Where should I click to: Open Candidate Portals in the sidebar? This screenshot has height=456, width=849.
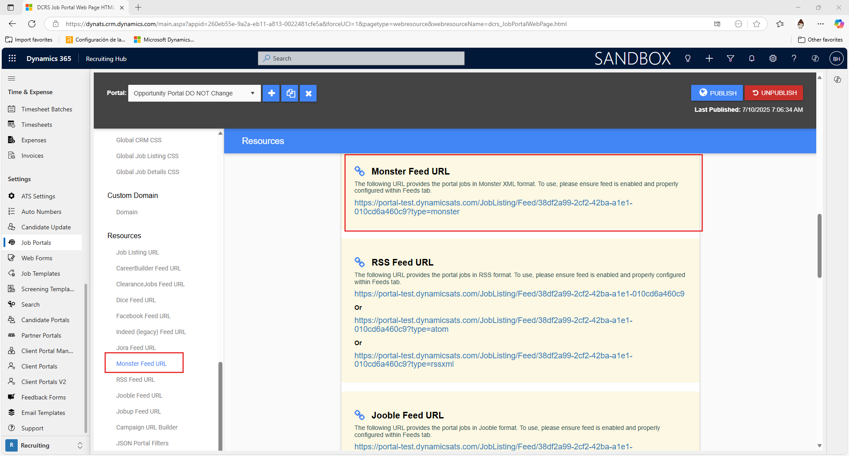45,320
